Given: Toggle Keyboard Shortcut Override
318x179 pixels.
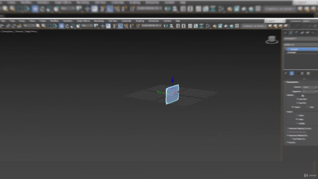Looking at the screenshot, I should click(108, 26).
